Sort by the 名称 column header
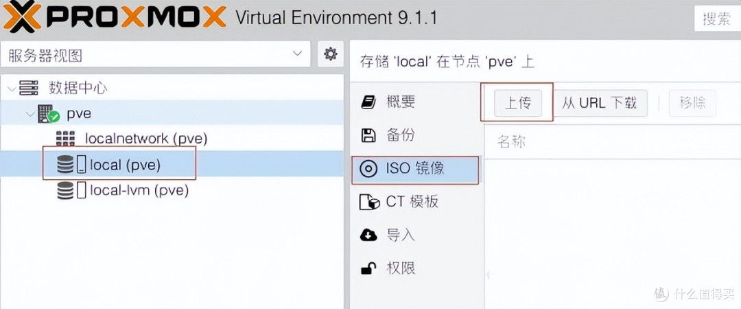 coord(511,141)
